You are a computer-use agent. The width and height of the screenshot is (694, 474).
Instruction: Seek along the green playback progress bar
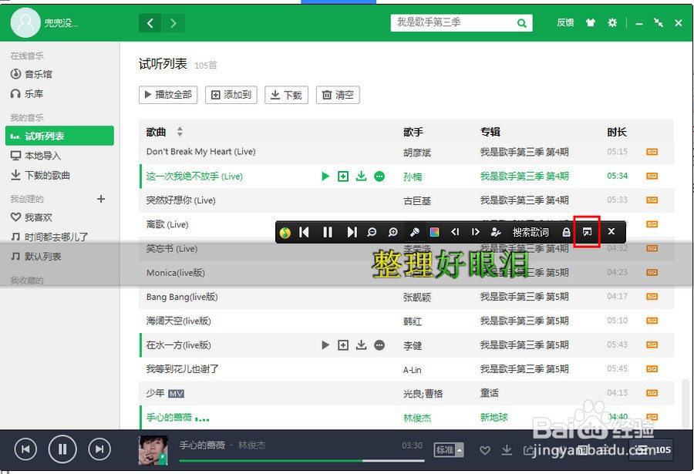tap(302, 461)
